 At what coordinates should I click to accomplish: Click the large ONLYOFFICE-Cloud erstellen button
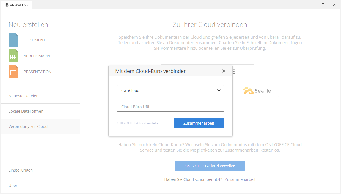click(x=210, y=166)
